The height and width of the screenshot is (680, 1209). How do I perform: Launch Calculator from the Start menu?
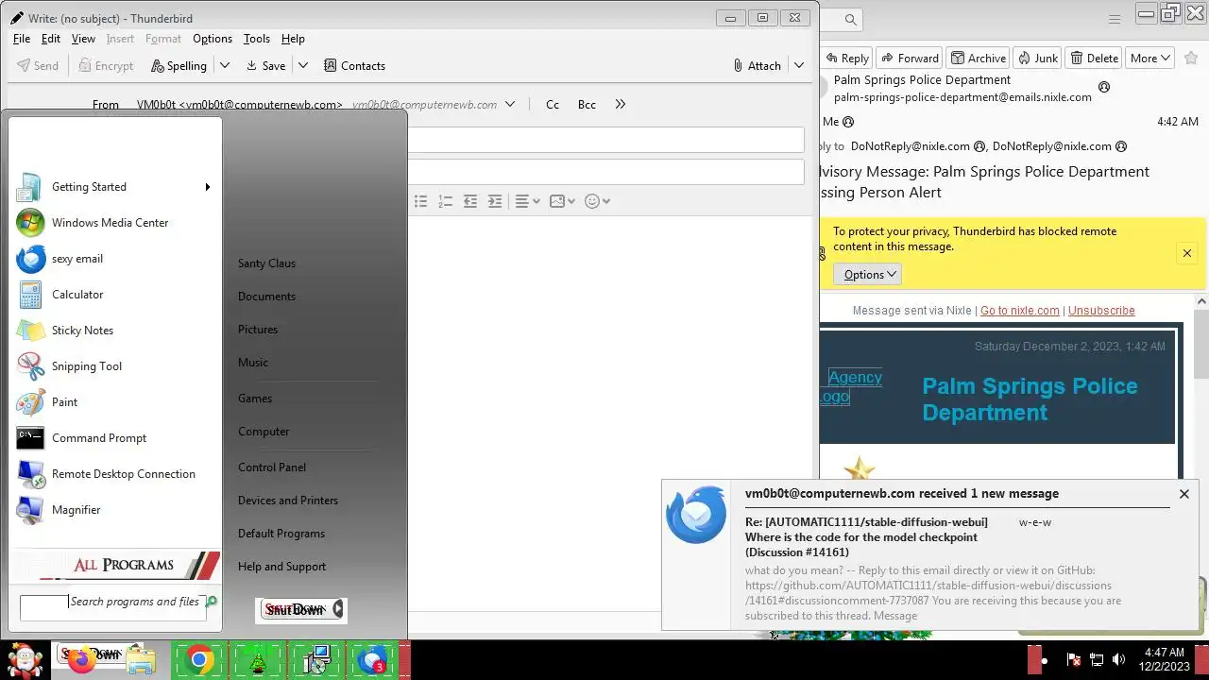tap(113, 295)
